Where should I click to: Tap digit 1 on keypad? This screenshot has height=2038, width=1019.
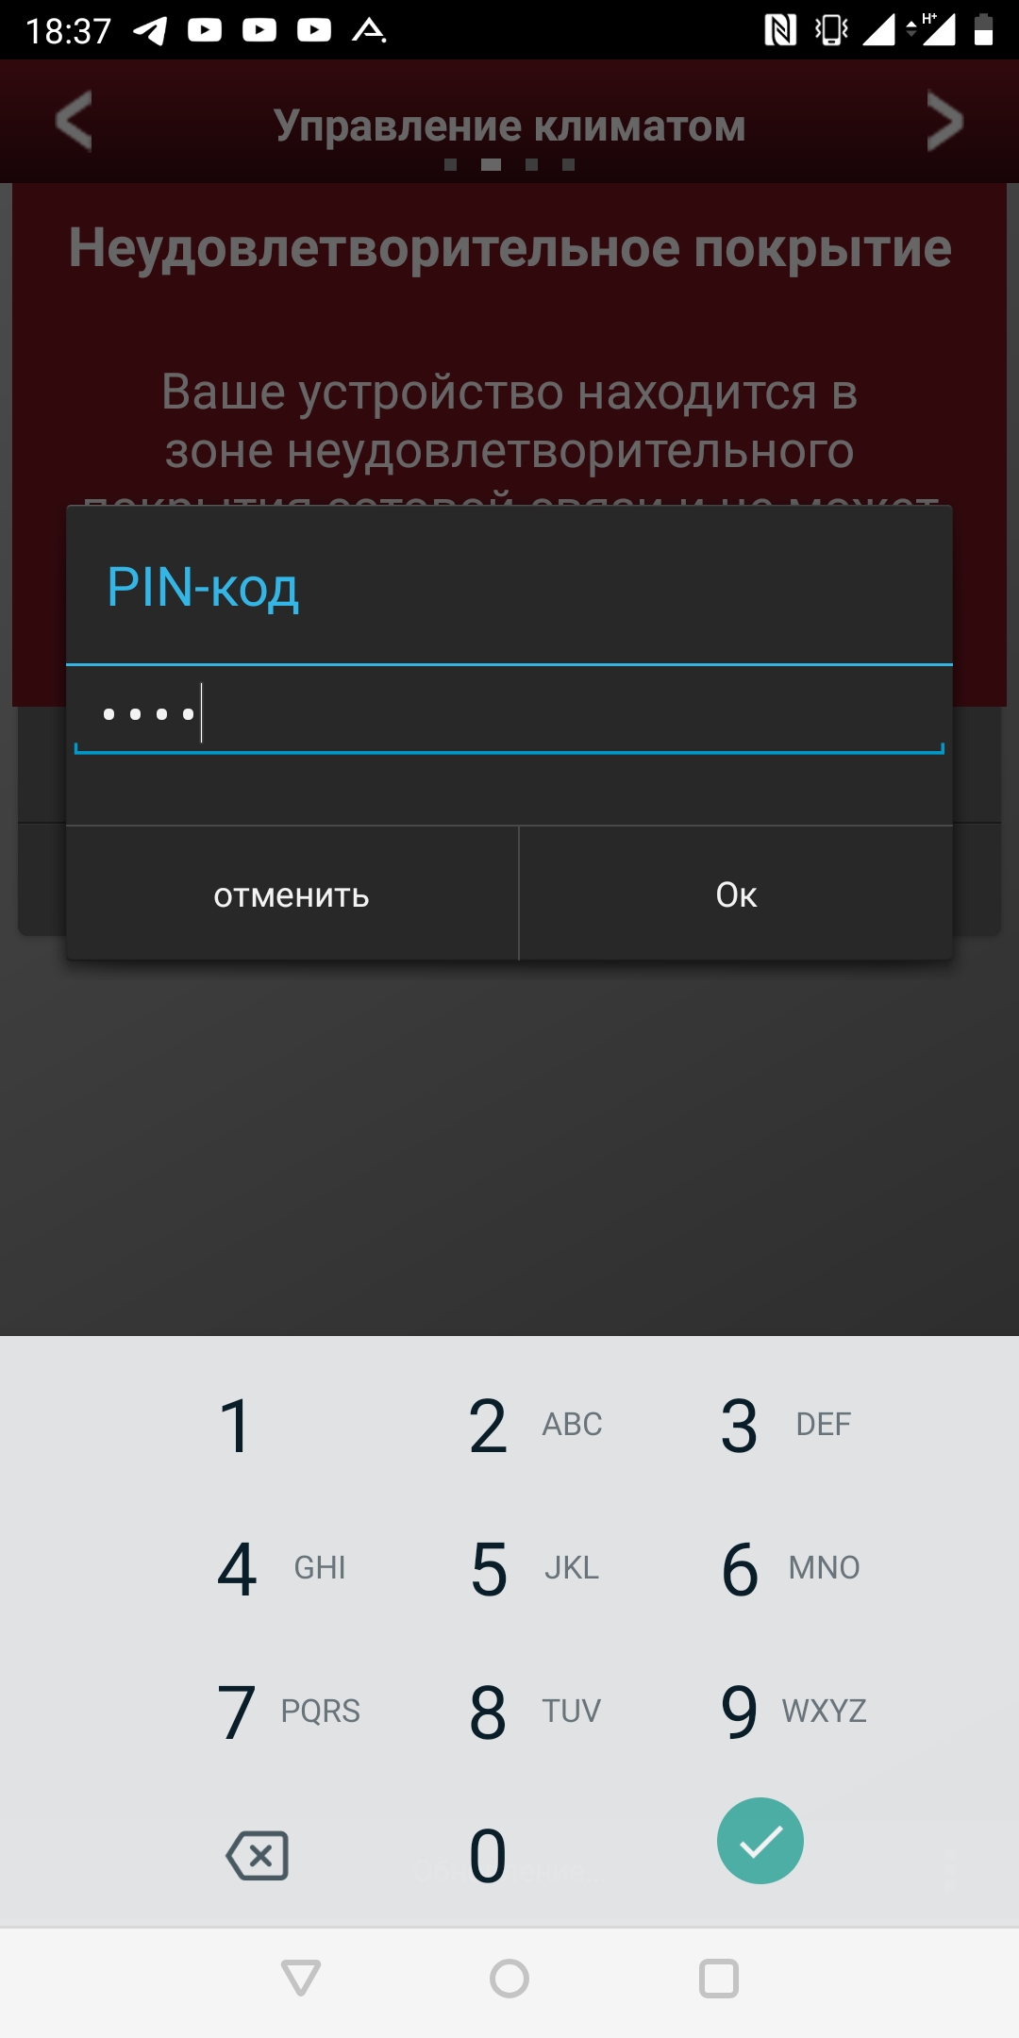click(x=236, y=1425)
